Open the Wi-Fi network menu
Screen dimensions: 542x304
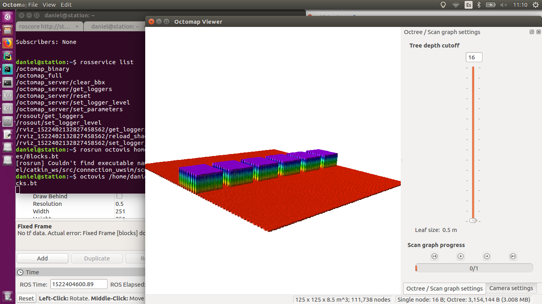[x=456, y=5]
